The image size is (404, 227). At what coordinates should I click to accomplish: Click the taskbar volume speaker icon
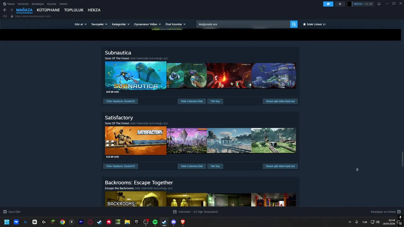(378, 222)
